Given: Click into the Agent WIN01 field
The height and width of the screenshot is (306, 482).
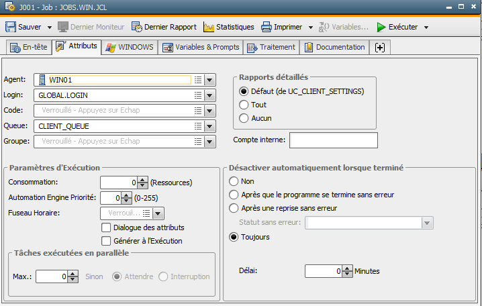Looking at the screenshot, I should tap(120, 80).
